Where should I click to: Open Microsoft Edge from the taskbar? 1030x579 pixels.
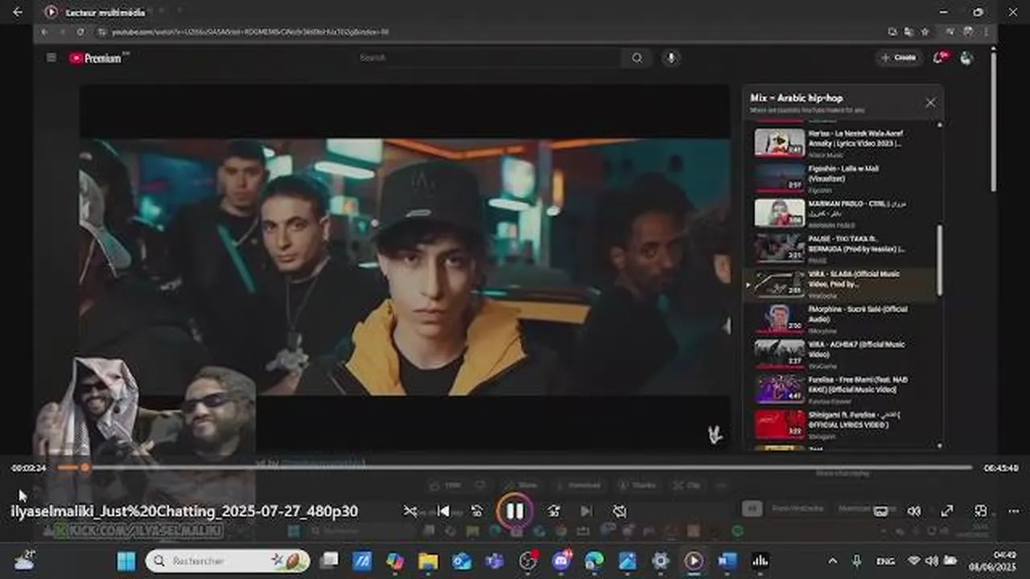point(595,561)
